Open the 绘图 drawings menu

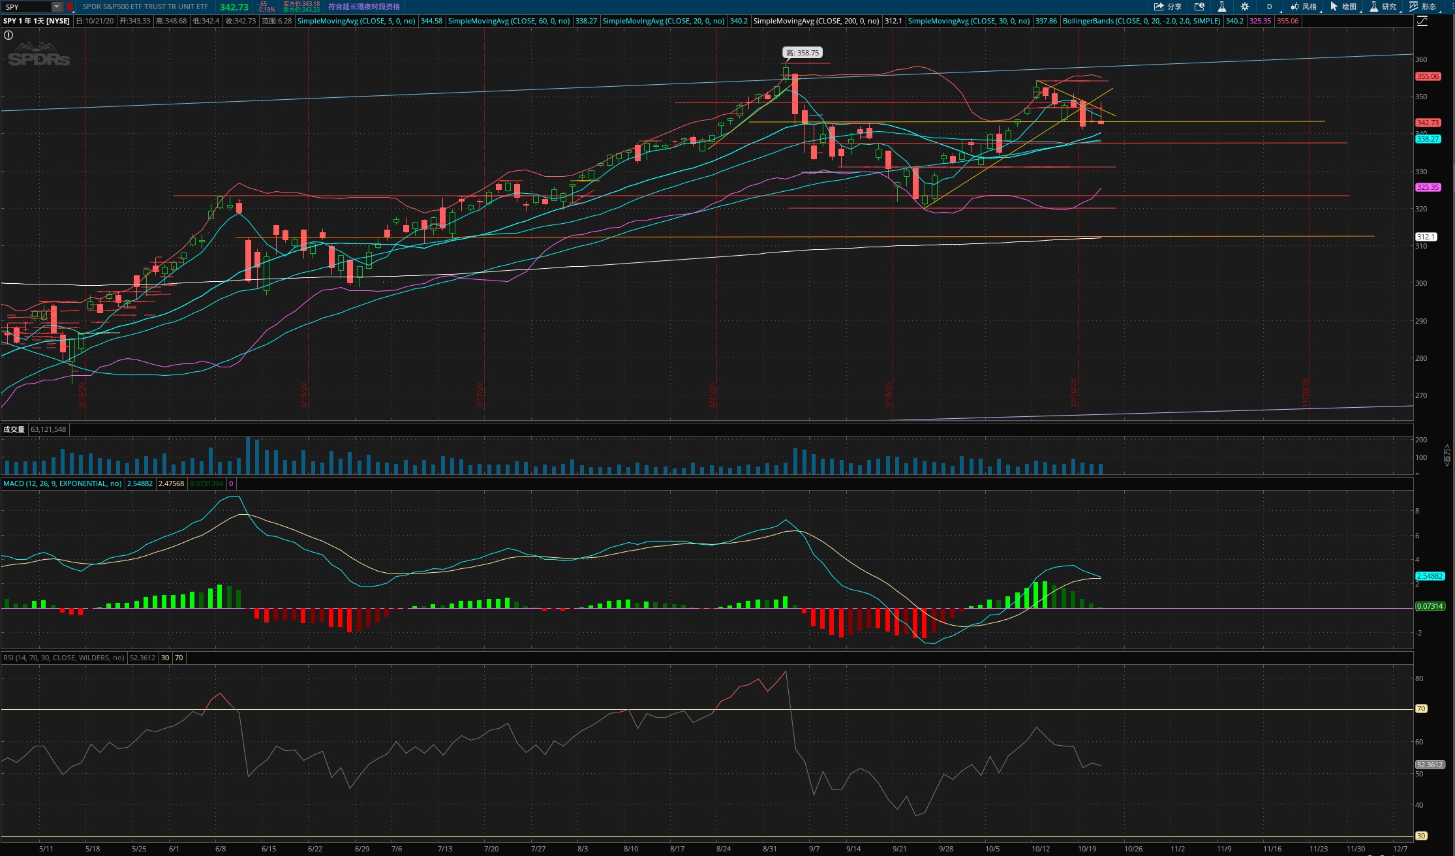(1343, 7)
